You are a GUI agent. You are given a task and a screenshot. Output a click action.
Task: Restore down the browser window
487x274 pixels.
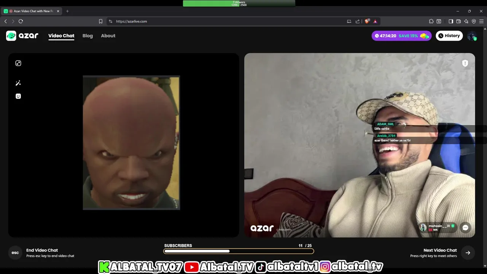[469, 11]
